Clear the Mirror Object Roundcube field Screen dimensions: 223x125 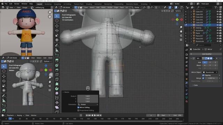pos(217,72)
